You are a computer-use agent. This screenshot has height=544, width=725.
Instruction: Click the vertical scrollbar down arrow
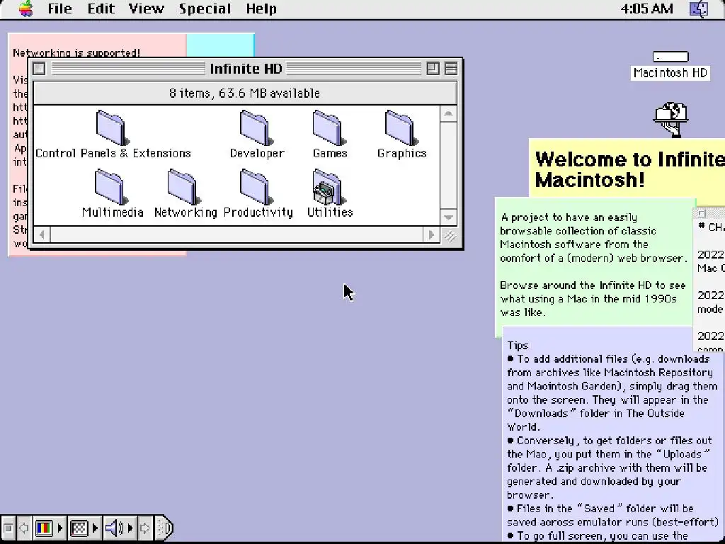coord(448,217)
